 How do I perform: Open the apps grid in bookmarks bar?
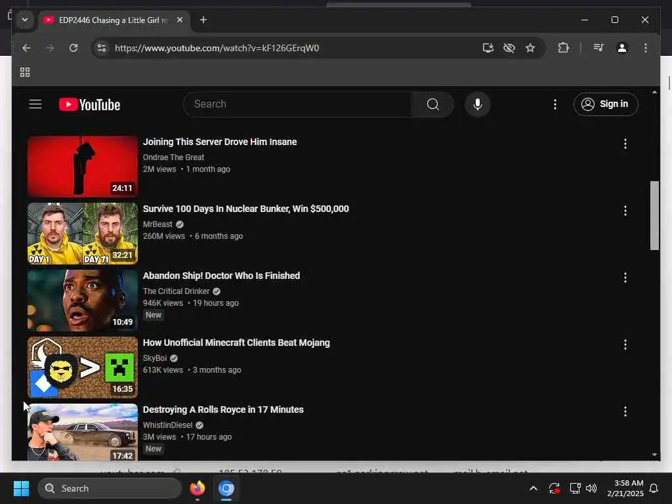coord(25,72)
